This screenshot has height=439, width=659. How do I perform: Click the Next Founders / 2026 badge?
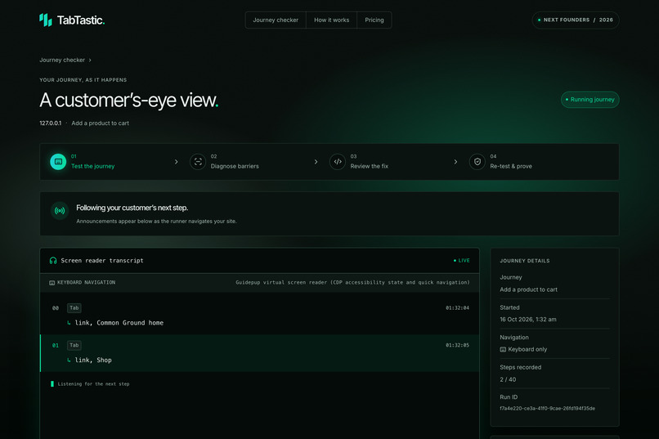[x=576, y=20]
